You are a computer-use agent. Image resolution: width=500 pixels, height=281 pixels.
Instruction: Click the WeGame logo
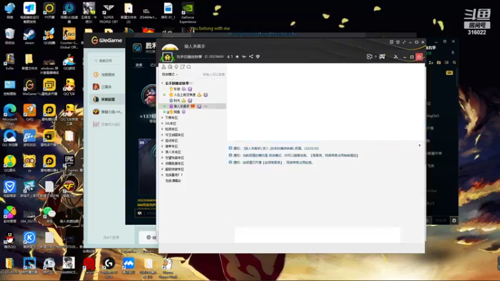(x=107, y=40)
